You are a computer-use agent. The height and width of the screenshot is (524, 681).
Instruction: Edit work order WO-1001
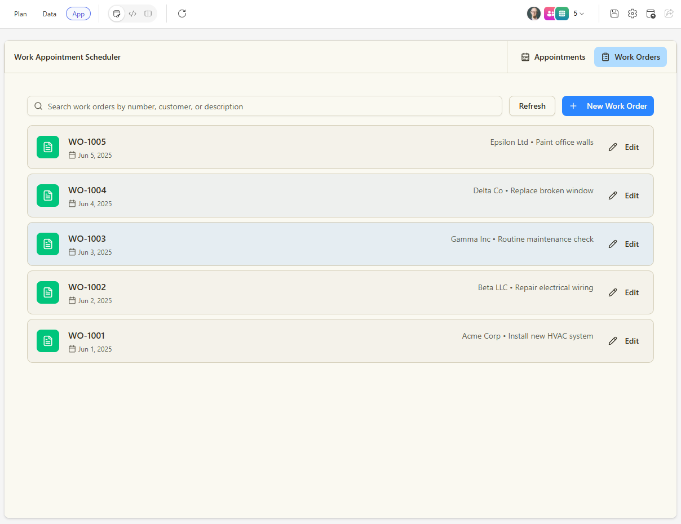pos(624,341)
